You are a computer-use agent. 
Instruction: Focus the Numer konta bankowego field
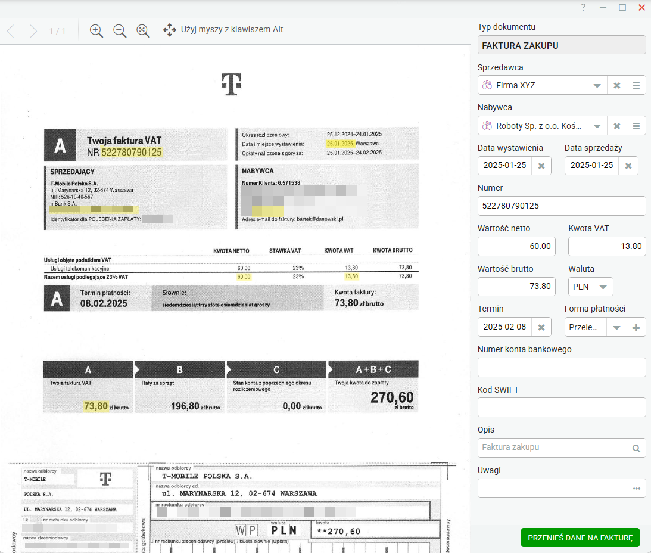561,368
